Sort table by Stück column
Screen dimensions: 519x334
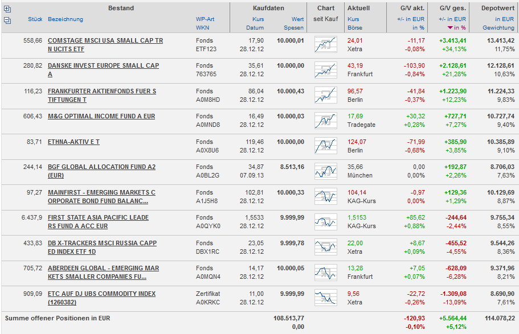click(x=35, y=19)
